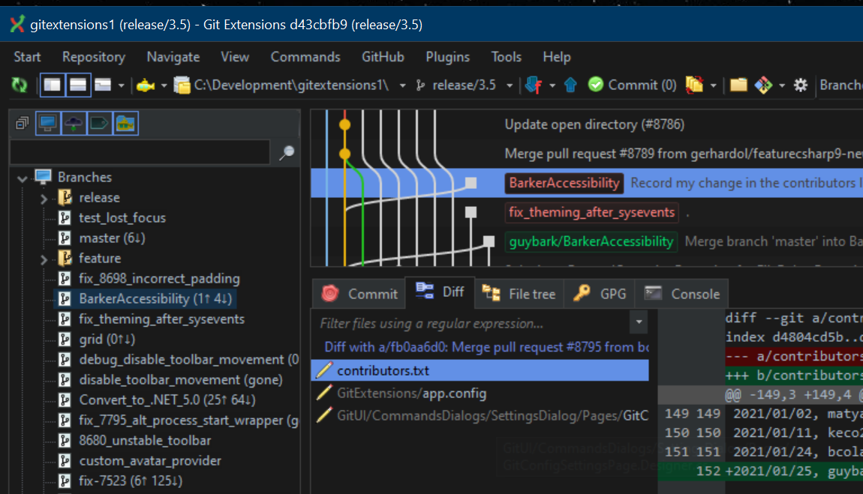Toggle the left branch panel layout button
863x494 pixels.
point(53,85)
